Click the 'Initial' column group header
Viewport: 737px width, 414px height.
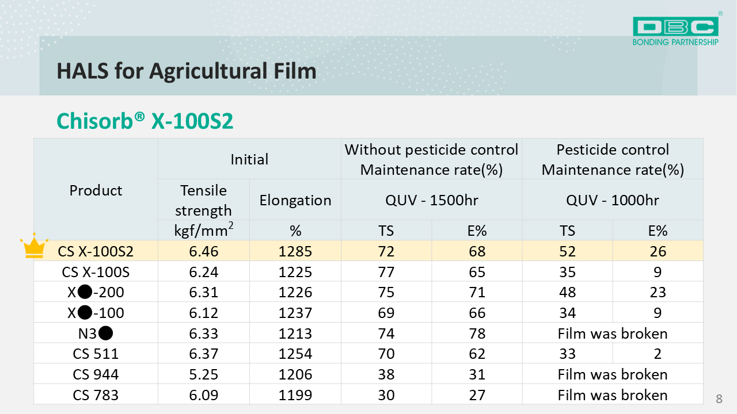click(249, 159)
